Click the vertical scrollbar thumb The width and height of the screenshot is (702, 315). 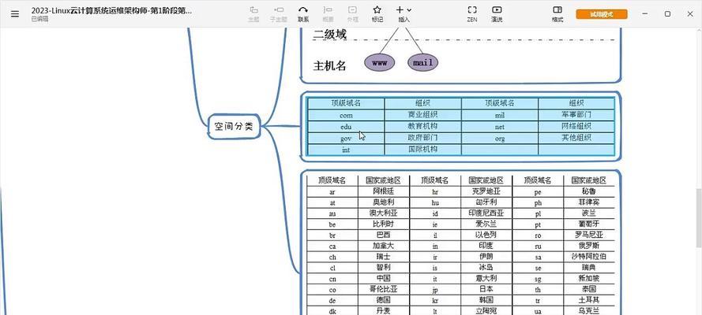(x=698, y=217)
